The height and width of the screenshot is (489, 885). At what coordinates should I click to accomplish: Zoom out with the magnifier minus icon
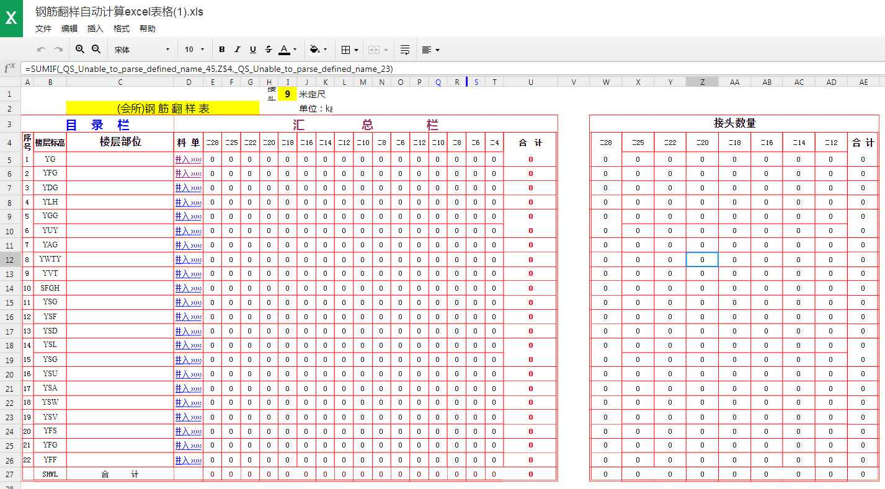click(x=96, y=50)
